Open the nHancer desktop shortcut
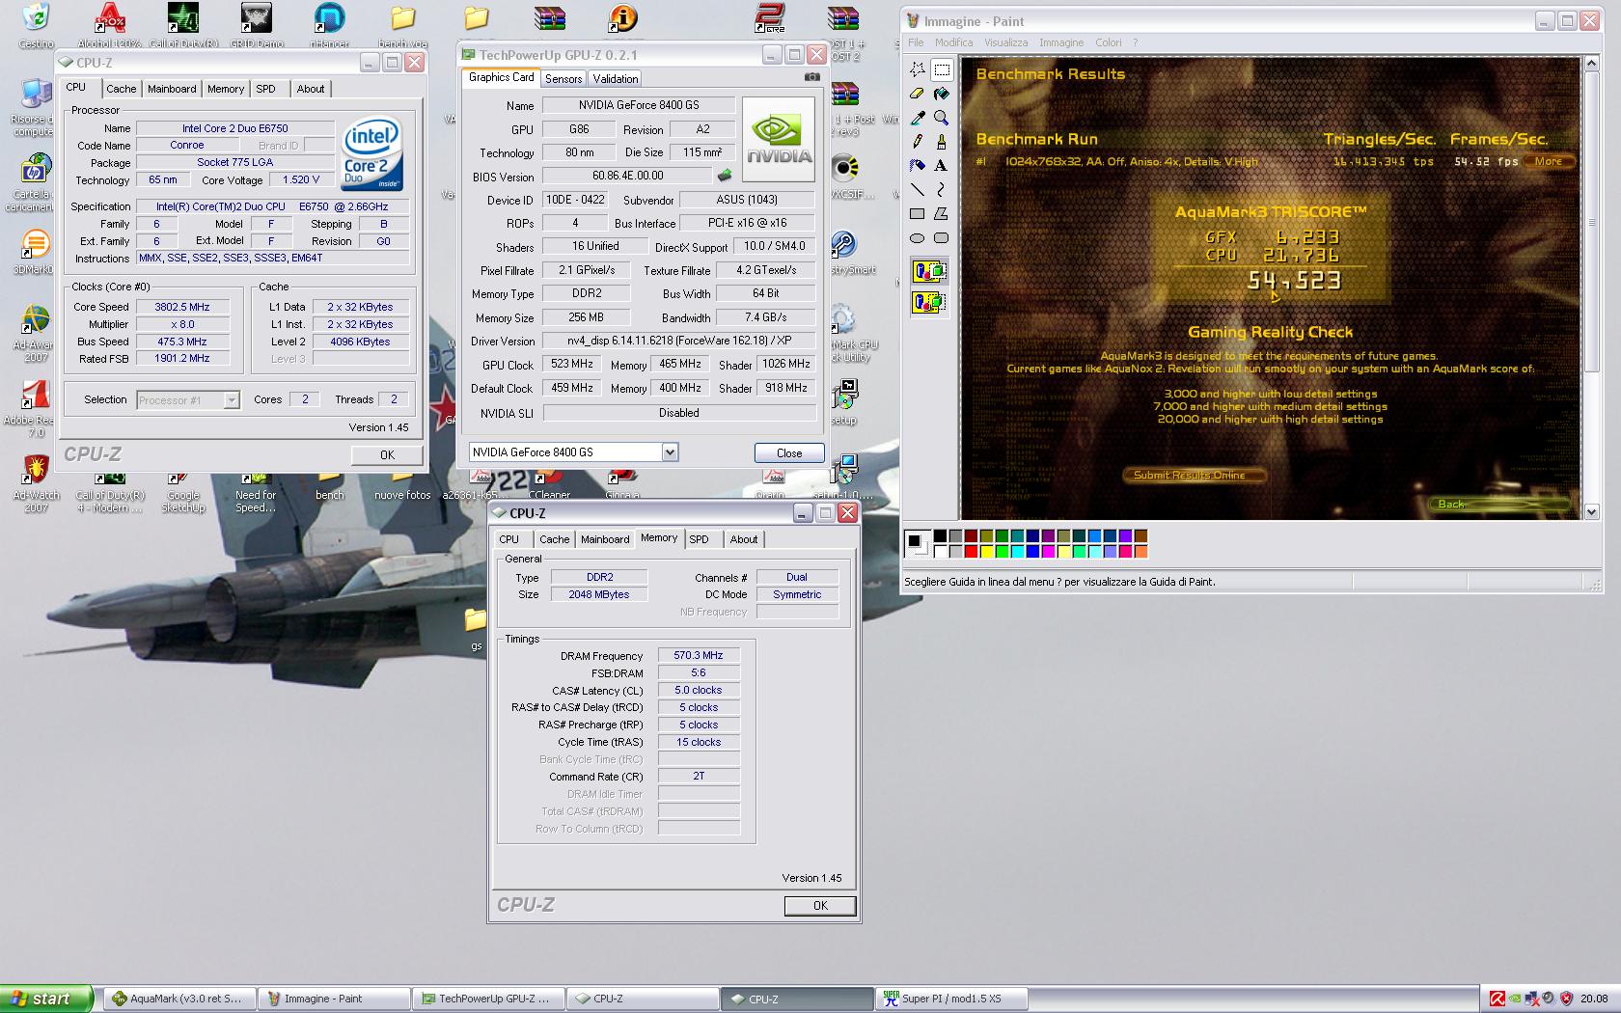This screenshot has width=1621, height=1013. (x=329, y=25)
